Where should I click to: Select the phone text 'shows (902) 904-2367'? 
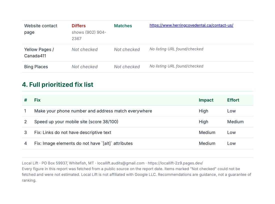pyautogui.click(x=89, y=35)
